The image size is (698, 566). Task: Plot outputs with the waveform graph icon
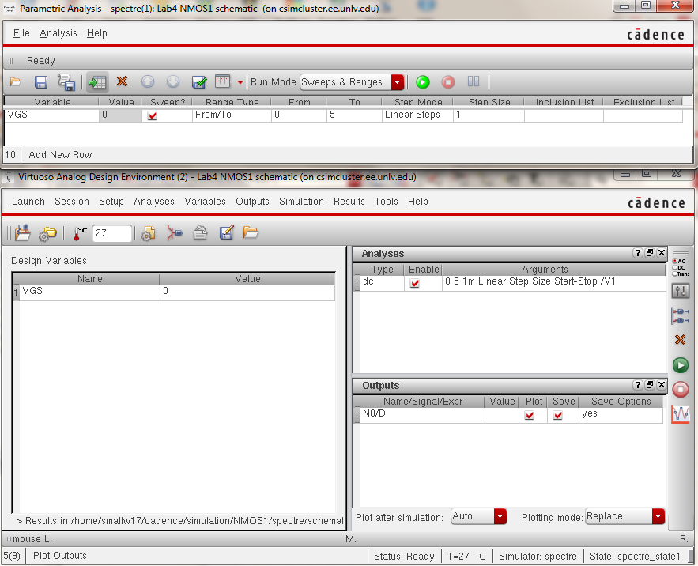coord(680,414)
